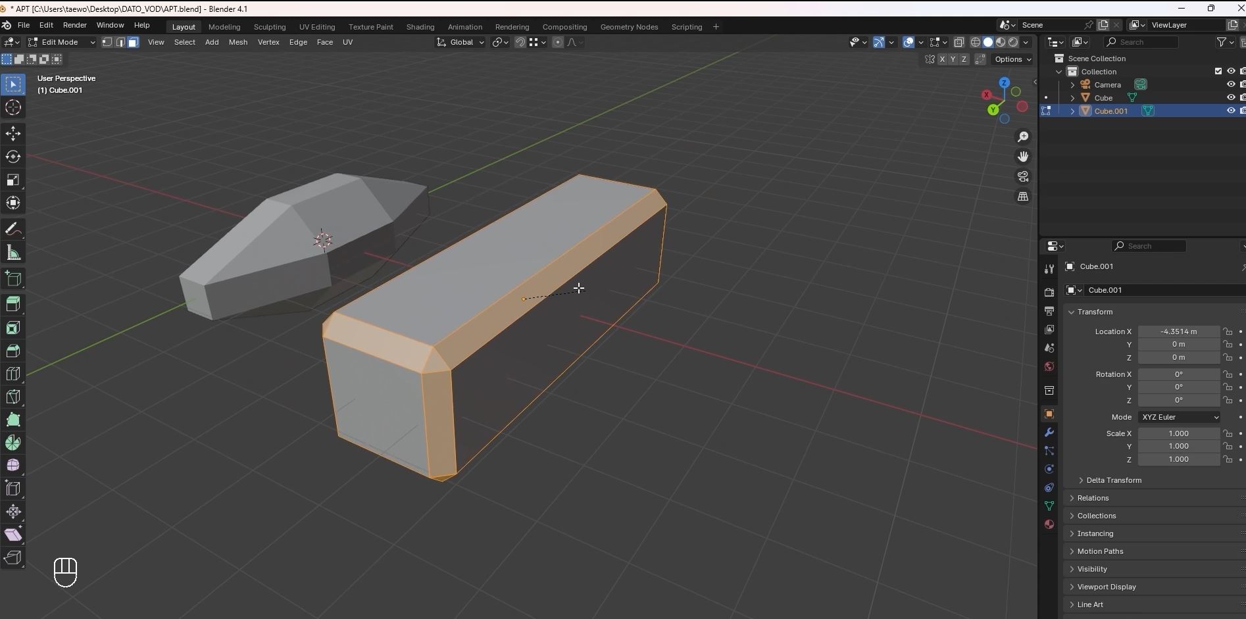The height and width of the screenshot is (619, 1246).
Task: Activate the Measure tool
Action: [x=13, y=253]
